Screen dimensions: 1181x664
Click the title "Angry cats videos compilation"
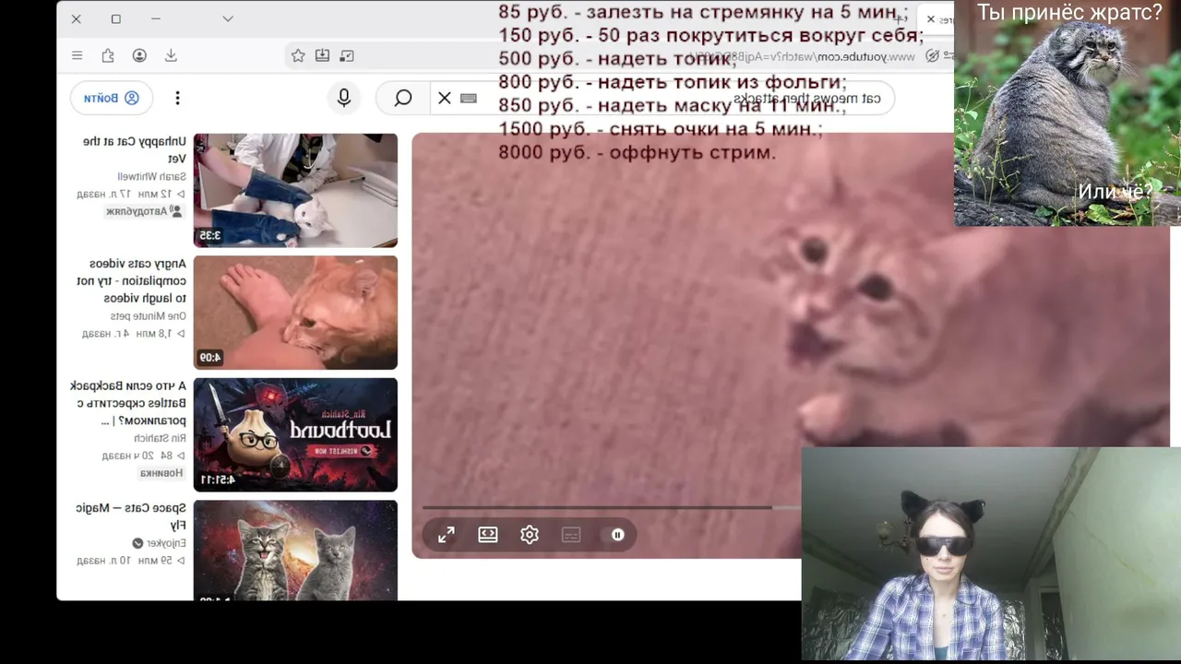point(132,281)
